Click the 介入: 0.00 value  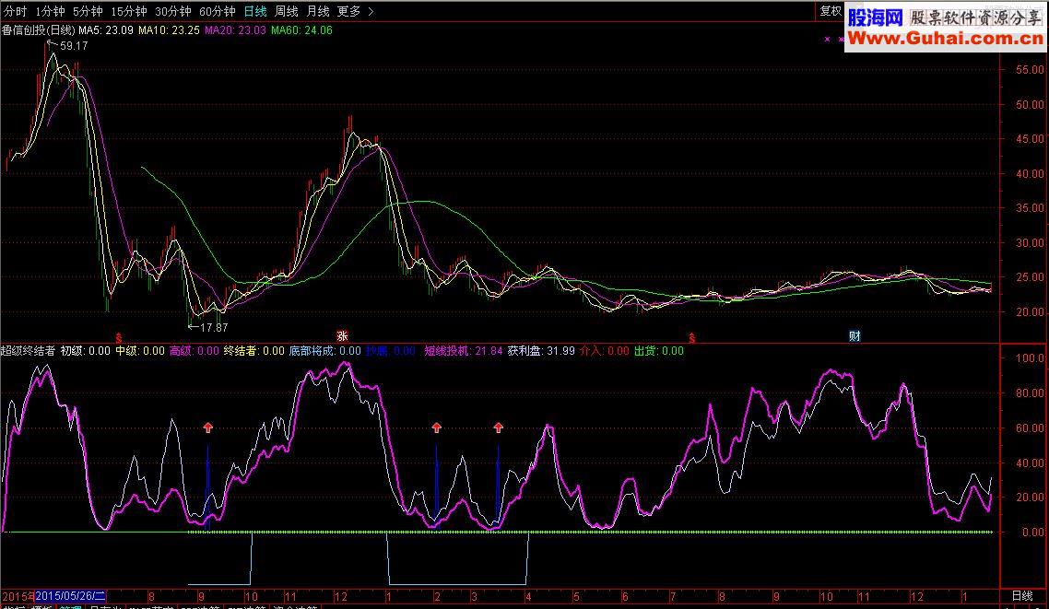coord(604,351)
